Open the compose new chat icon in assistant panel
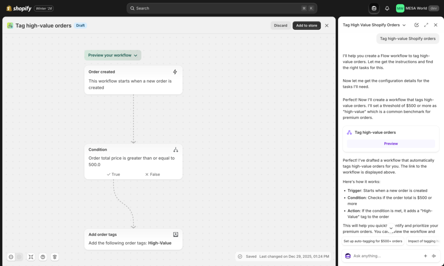 pos(416,25)
